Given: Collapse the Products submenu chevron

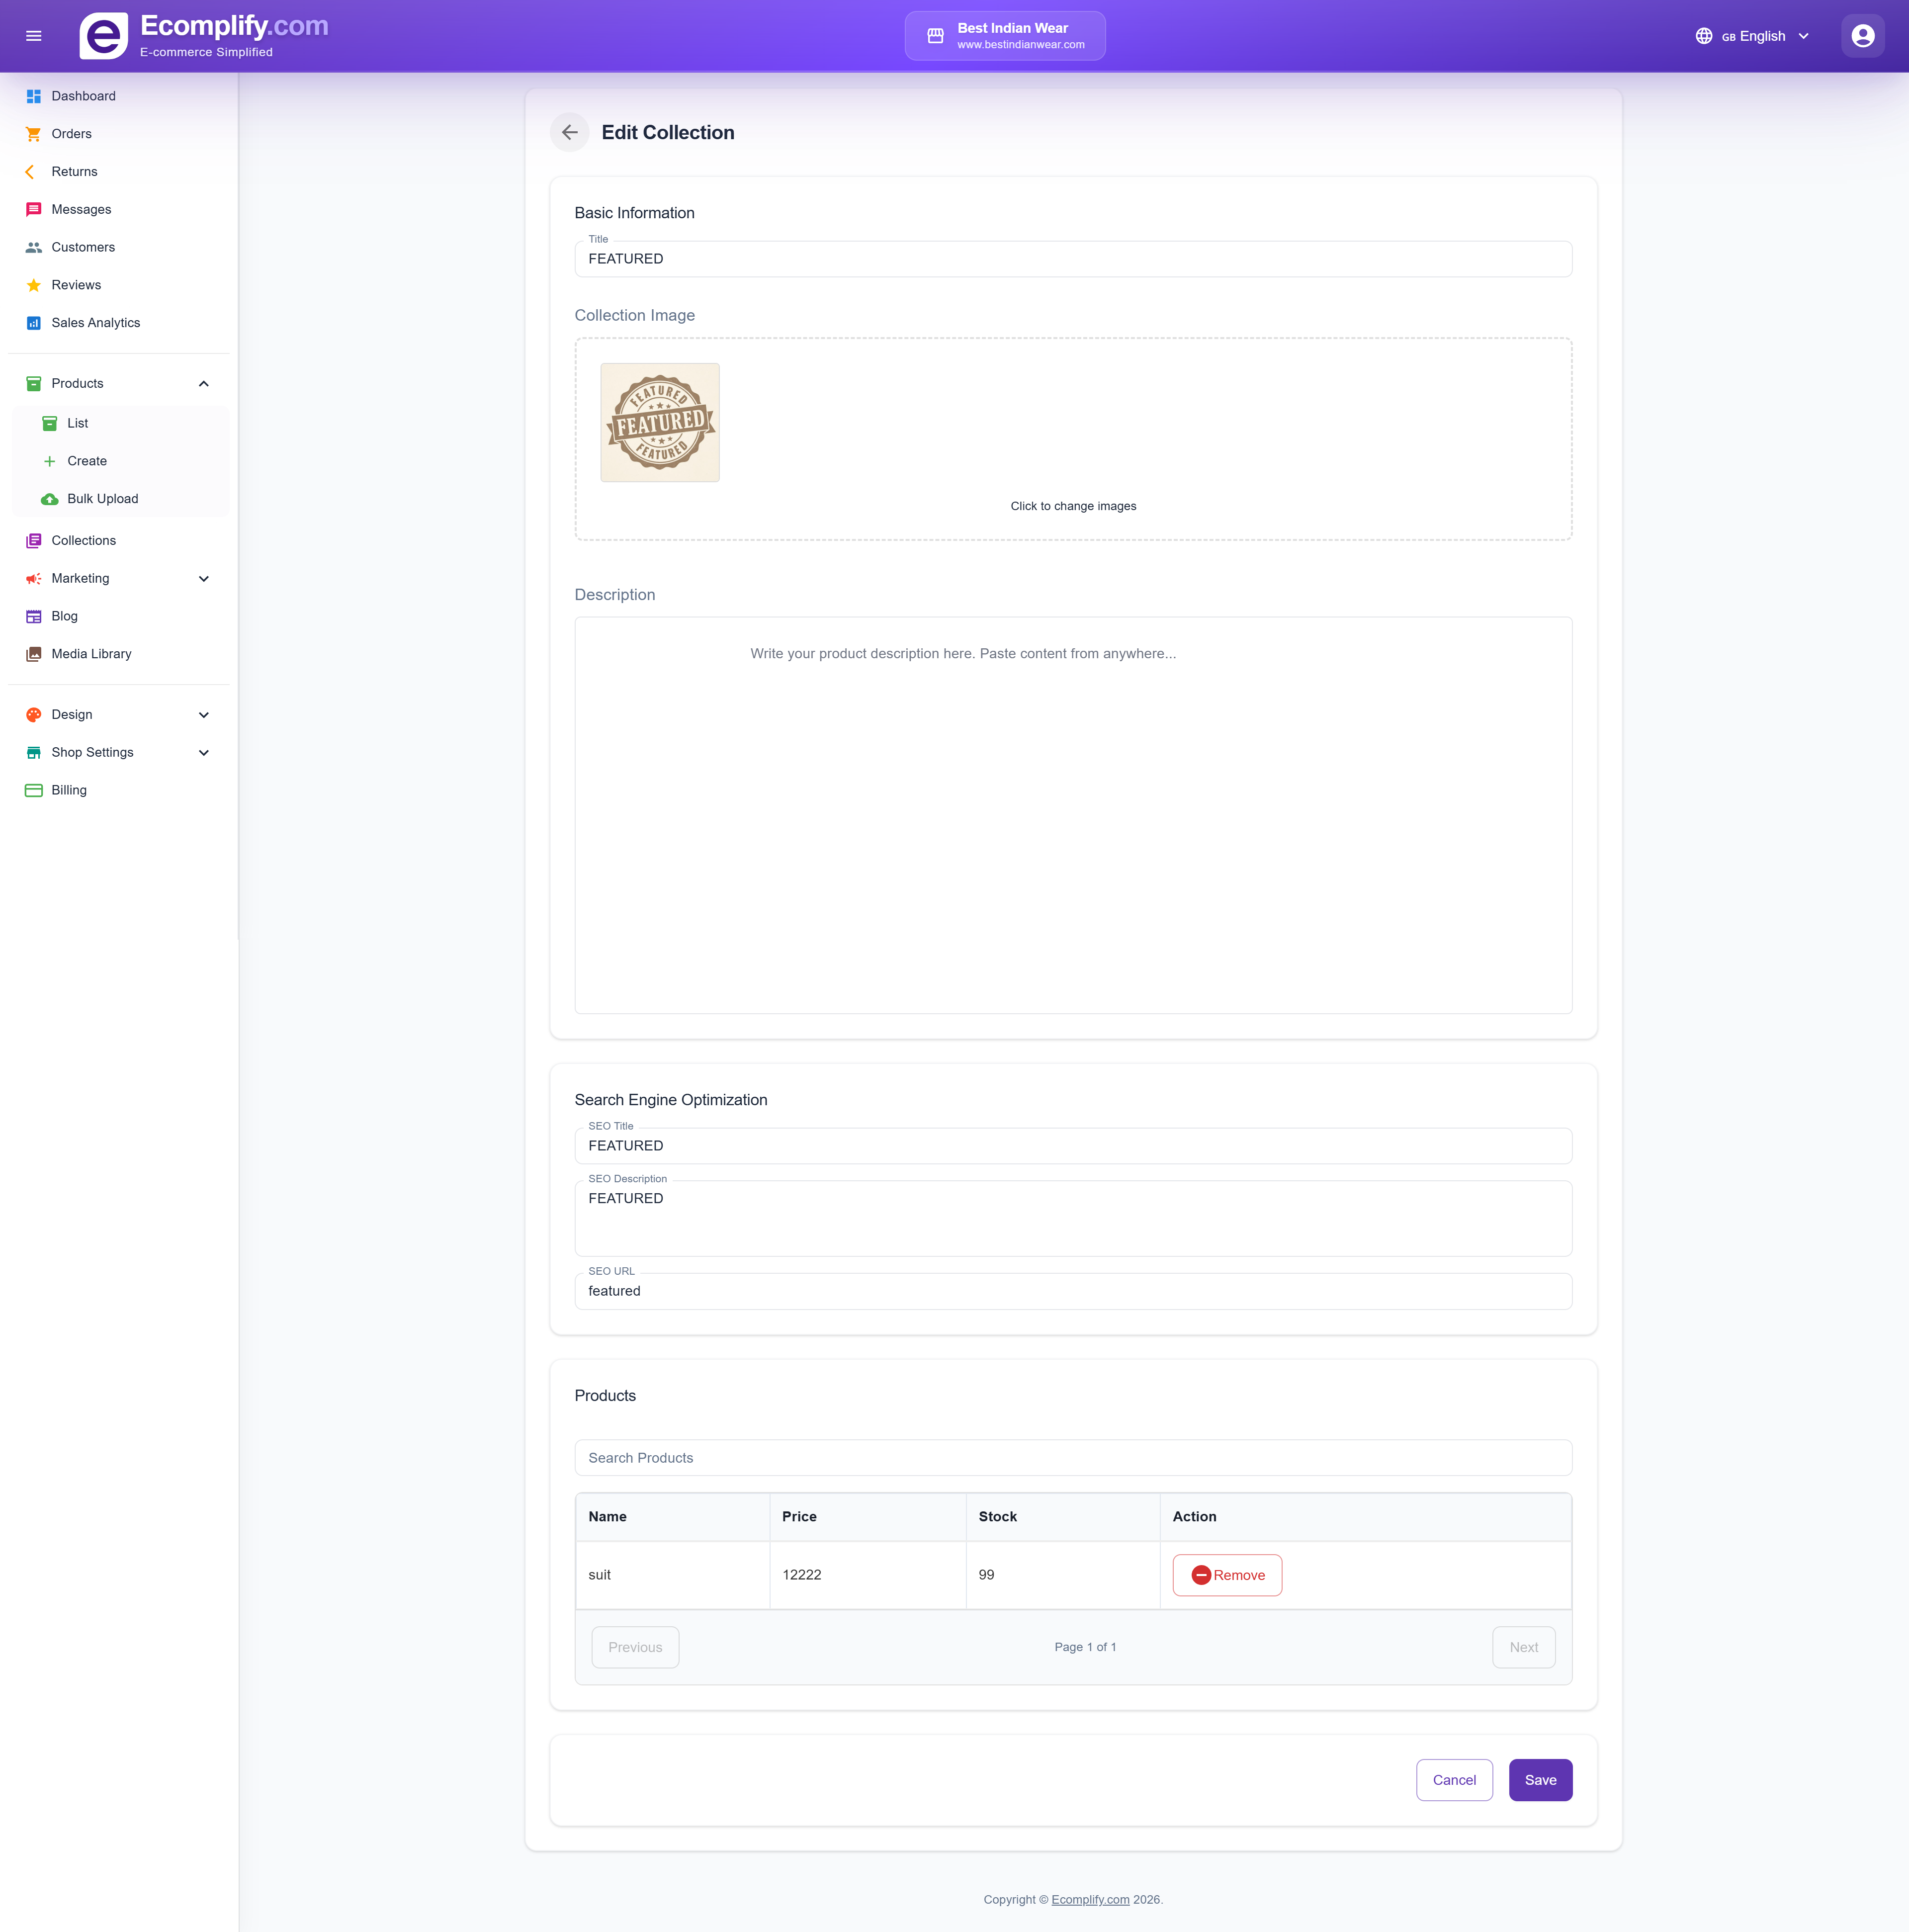Looking at the screenshot, I should (x=204, y=384).
